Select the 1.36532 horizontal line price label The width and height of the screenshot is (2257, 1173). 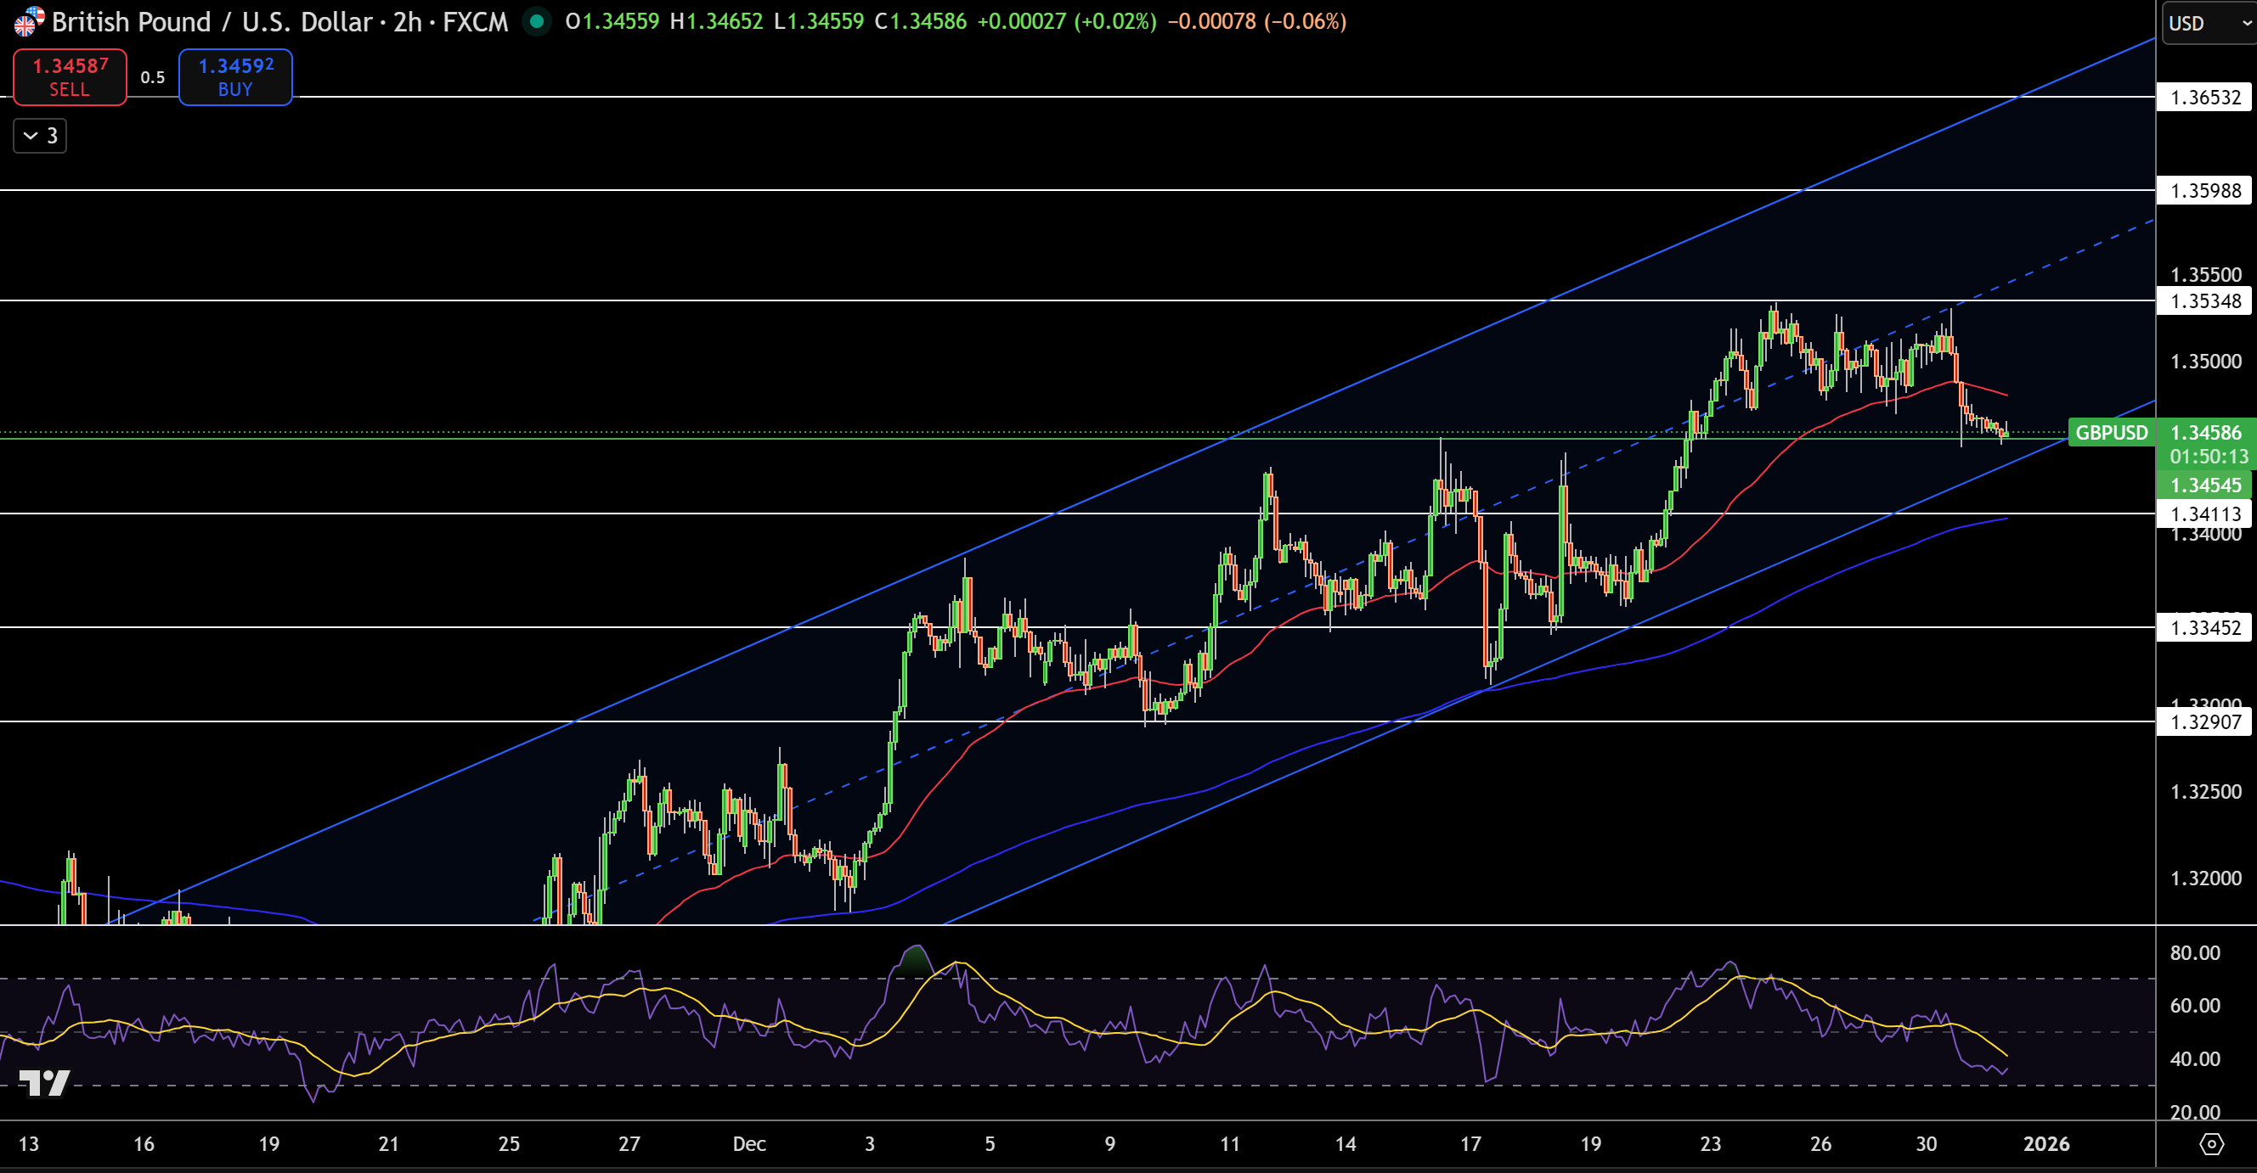click(x=2204, y=97)
